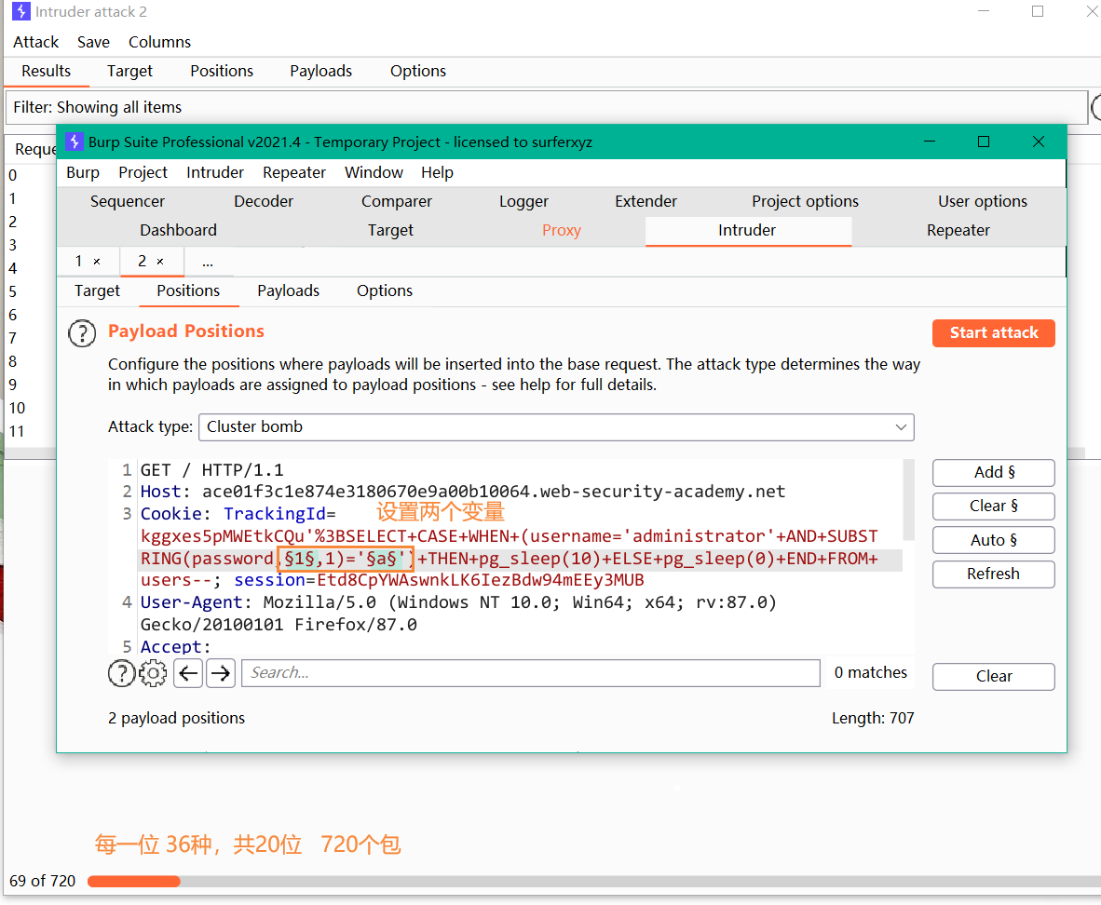Open Payloads sub-tab in Burp Intruder
Screen dimensions: 1101x905
(x=288, y=291)
